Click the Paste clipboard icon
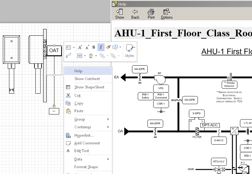Viewport: 252px width, 174px height. (x=68, y=111)
